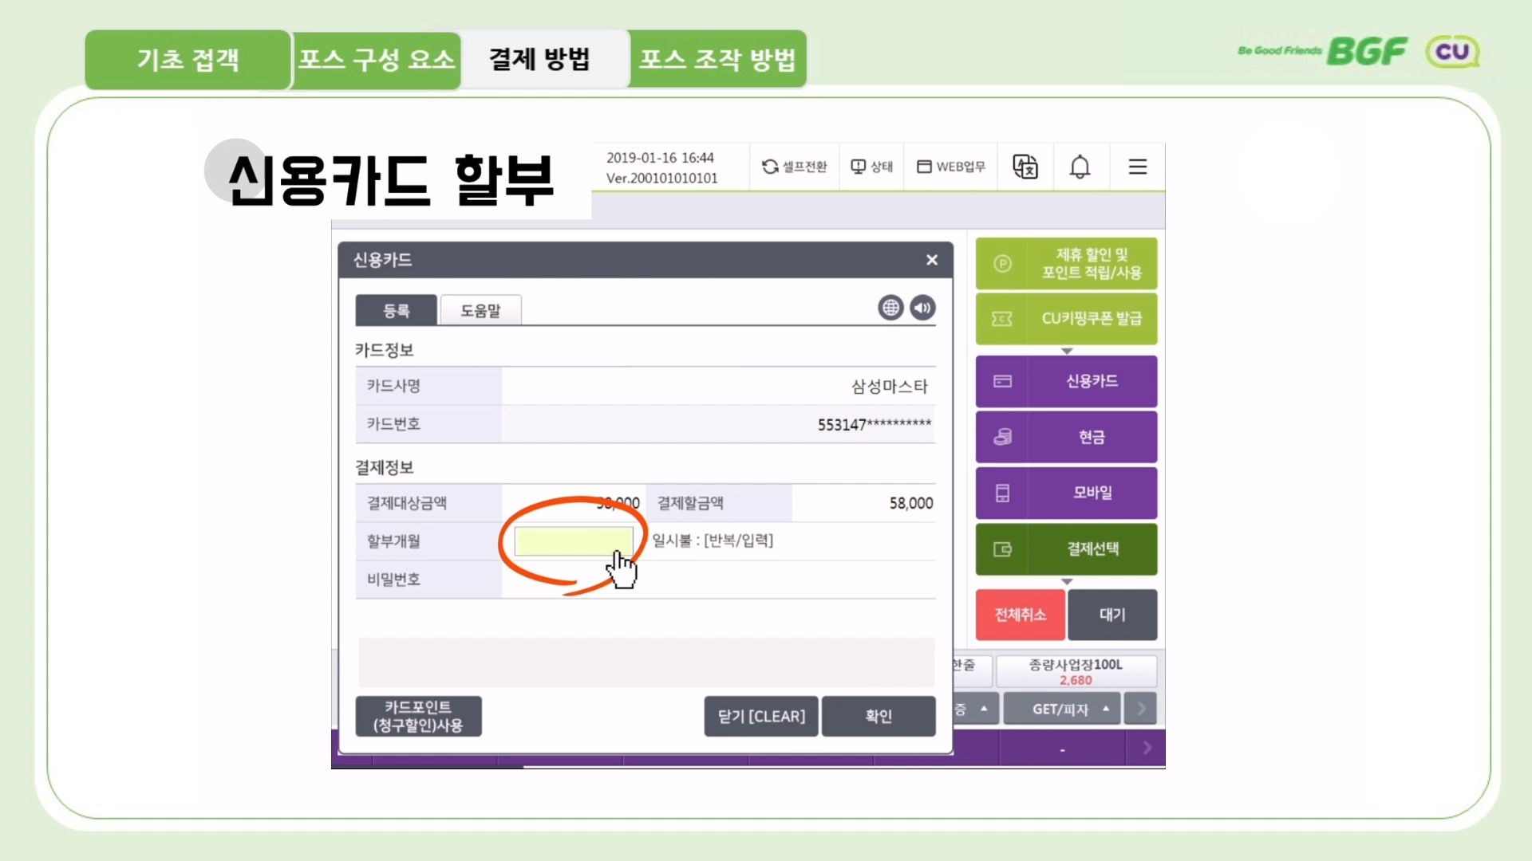Switch to 도움말 tab

pos(480,310)
